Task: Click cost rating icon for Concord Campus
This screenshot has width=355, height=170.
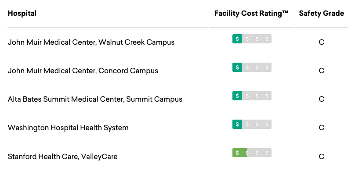Action: click(252, 67)
